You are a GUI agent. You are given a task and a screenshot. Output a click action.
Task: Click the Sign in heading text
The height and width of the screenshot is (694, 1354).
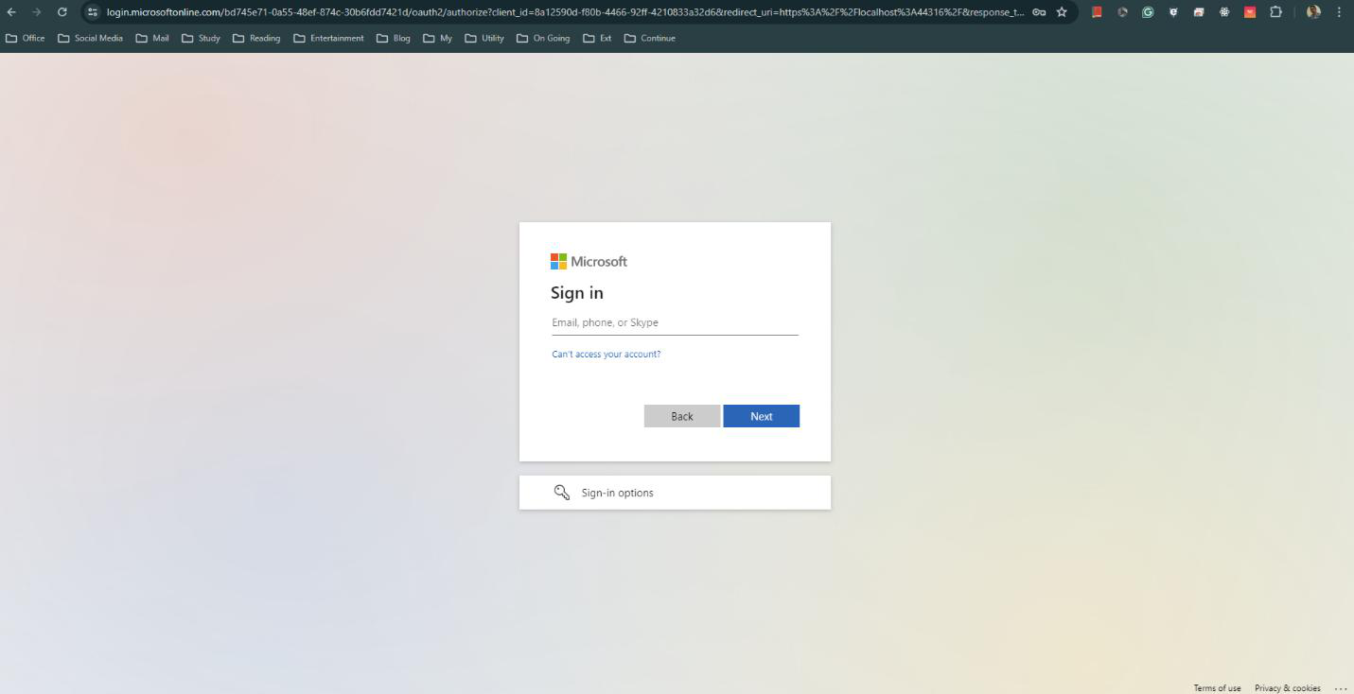[x=577, y=293]
